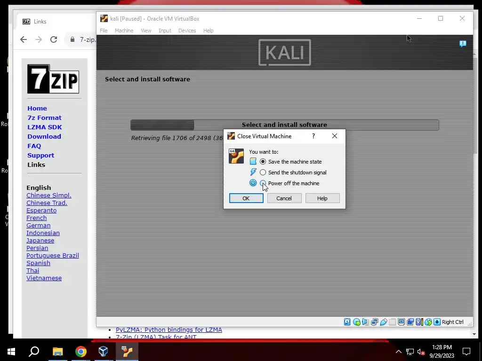Click the Select and install software progress bar
The height and width of the screenshot is (361, 482).
[285, 125]
